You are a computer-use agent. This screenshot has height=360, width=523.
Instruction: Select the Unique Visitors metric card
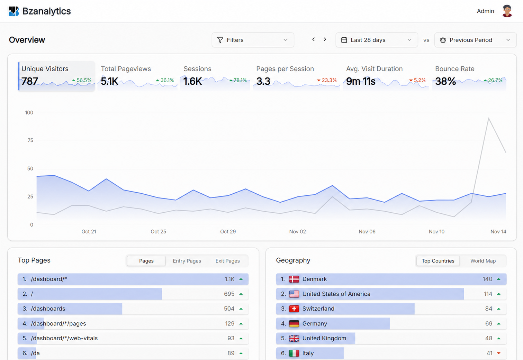point(56,76)
